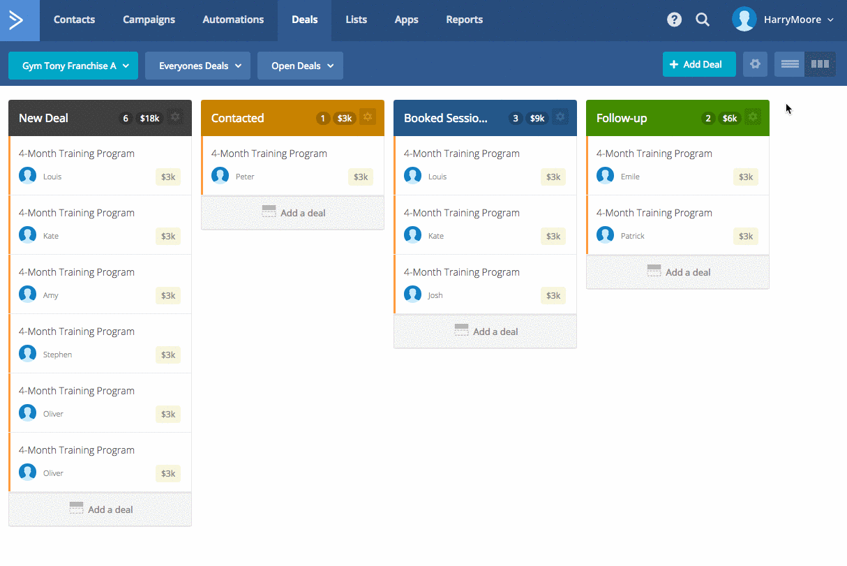
Task: Click Josh's contact avatar
Action: click(x=413, y=295)
